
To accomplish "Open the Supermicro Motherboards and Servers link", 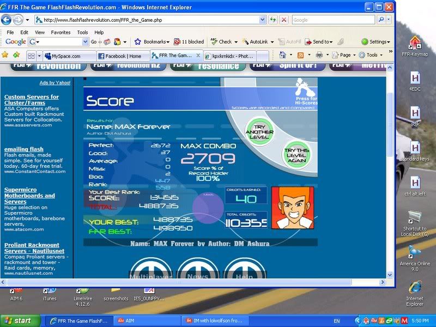I will coord(29,196).
